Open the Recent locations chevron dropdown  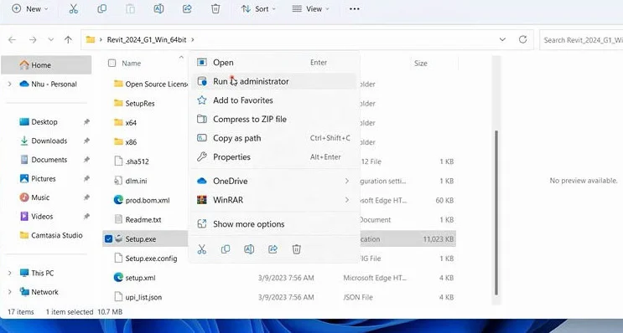51,39
